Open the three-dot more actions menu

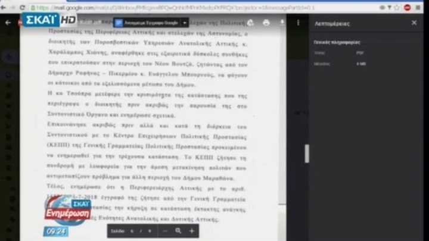pyautogui.click(x=298, y=23)
